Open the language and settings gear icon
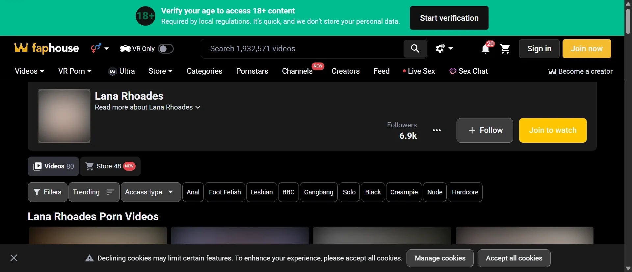 [440, 48]
